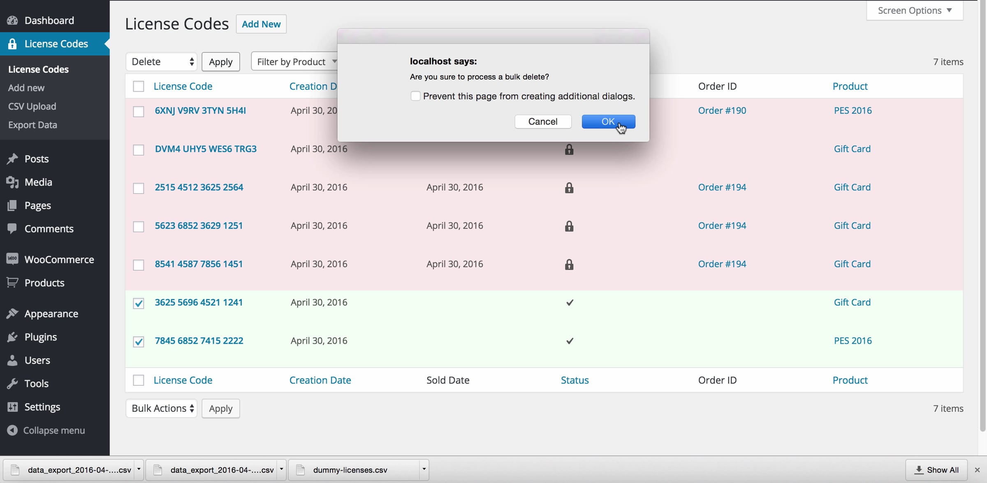
Task: Open Export Data submenu item
Action: (x=32, y=125)
